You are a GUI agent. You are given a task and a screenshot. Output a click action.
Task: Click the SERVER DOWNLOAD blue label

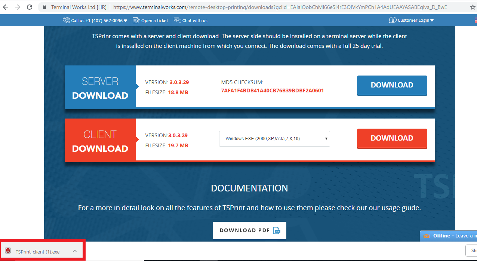[x=100, y=87]
